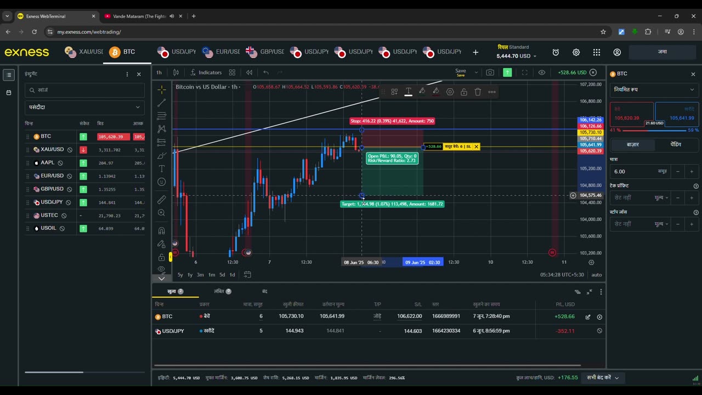Select the ruler measure tool

(x=161, y=200)
